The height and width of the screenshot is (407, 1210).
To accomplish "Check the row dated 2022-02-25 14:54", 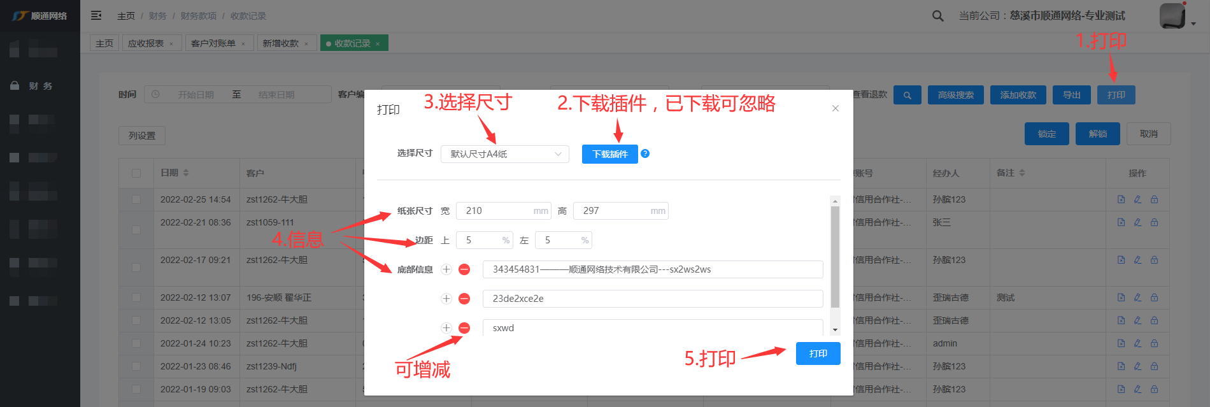I will click(136, 199).
